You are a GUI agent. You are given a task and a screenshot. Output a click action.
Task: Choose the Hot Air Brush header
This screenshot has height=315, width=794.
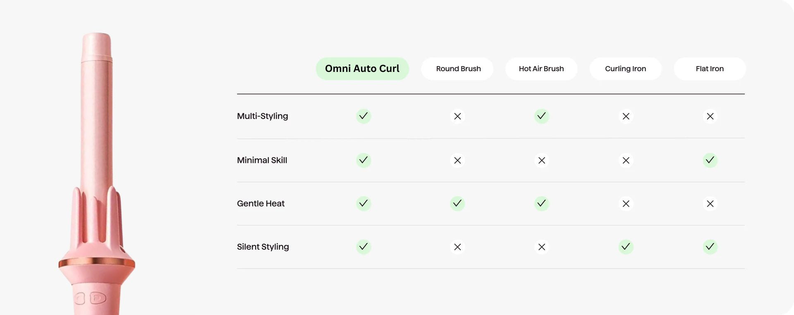coord(541,69)
